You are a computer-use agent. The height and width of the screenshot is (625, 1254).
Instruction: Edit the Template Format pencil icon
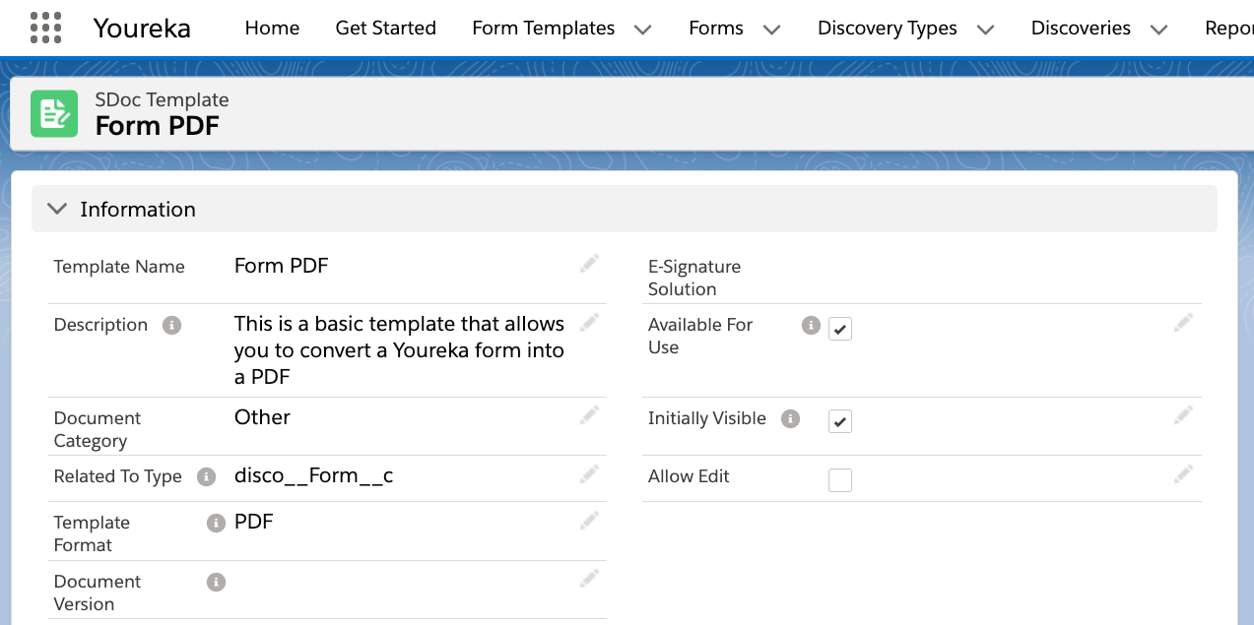coord(589,520)
